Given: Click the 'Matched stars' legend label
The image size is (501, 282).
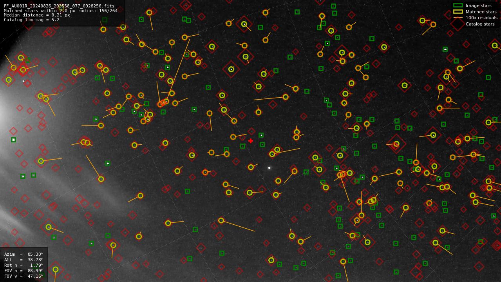Looking at the screenshot, I should click(481, 12).
